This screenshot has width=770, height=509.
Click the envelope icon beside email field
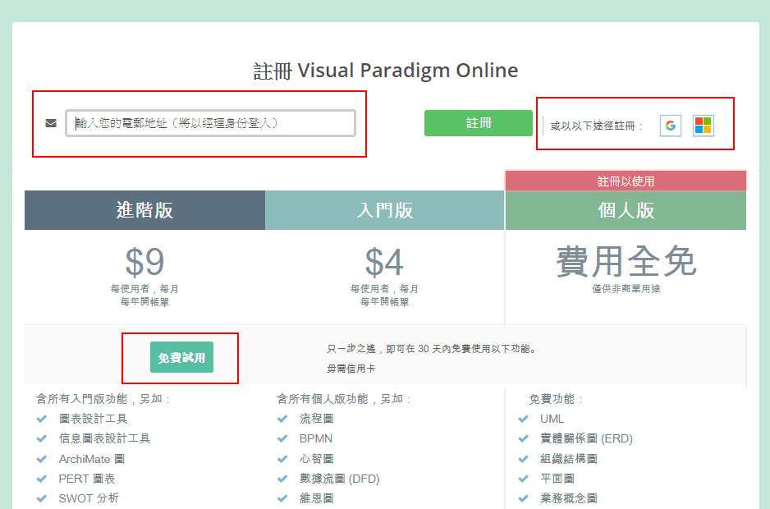coord(51,123)
